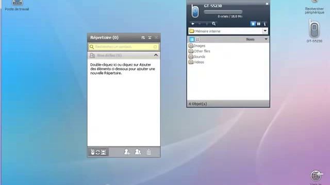Viewport: 330px width, 185px height.
Task: Click the Mémoire interne folder icon
Action: [x=192, y=31]
